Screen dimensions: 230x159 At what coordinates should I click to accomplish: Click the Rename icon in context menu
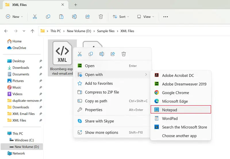point(101,54)
